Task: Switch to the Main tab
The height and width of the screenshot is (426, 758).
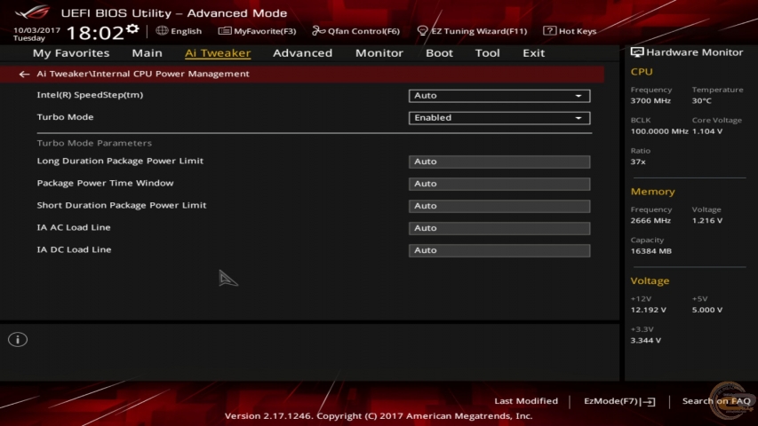Action: [147, 52]
